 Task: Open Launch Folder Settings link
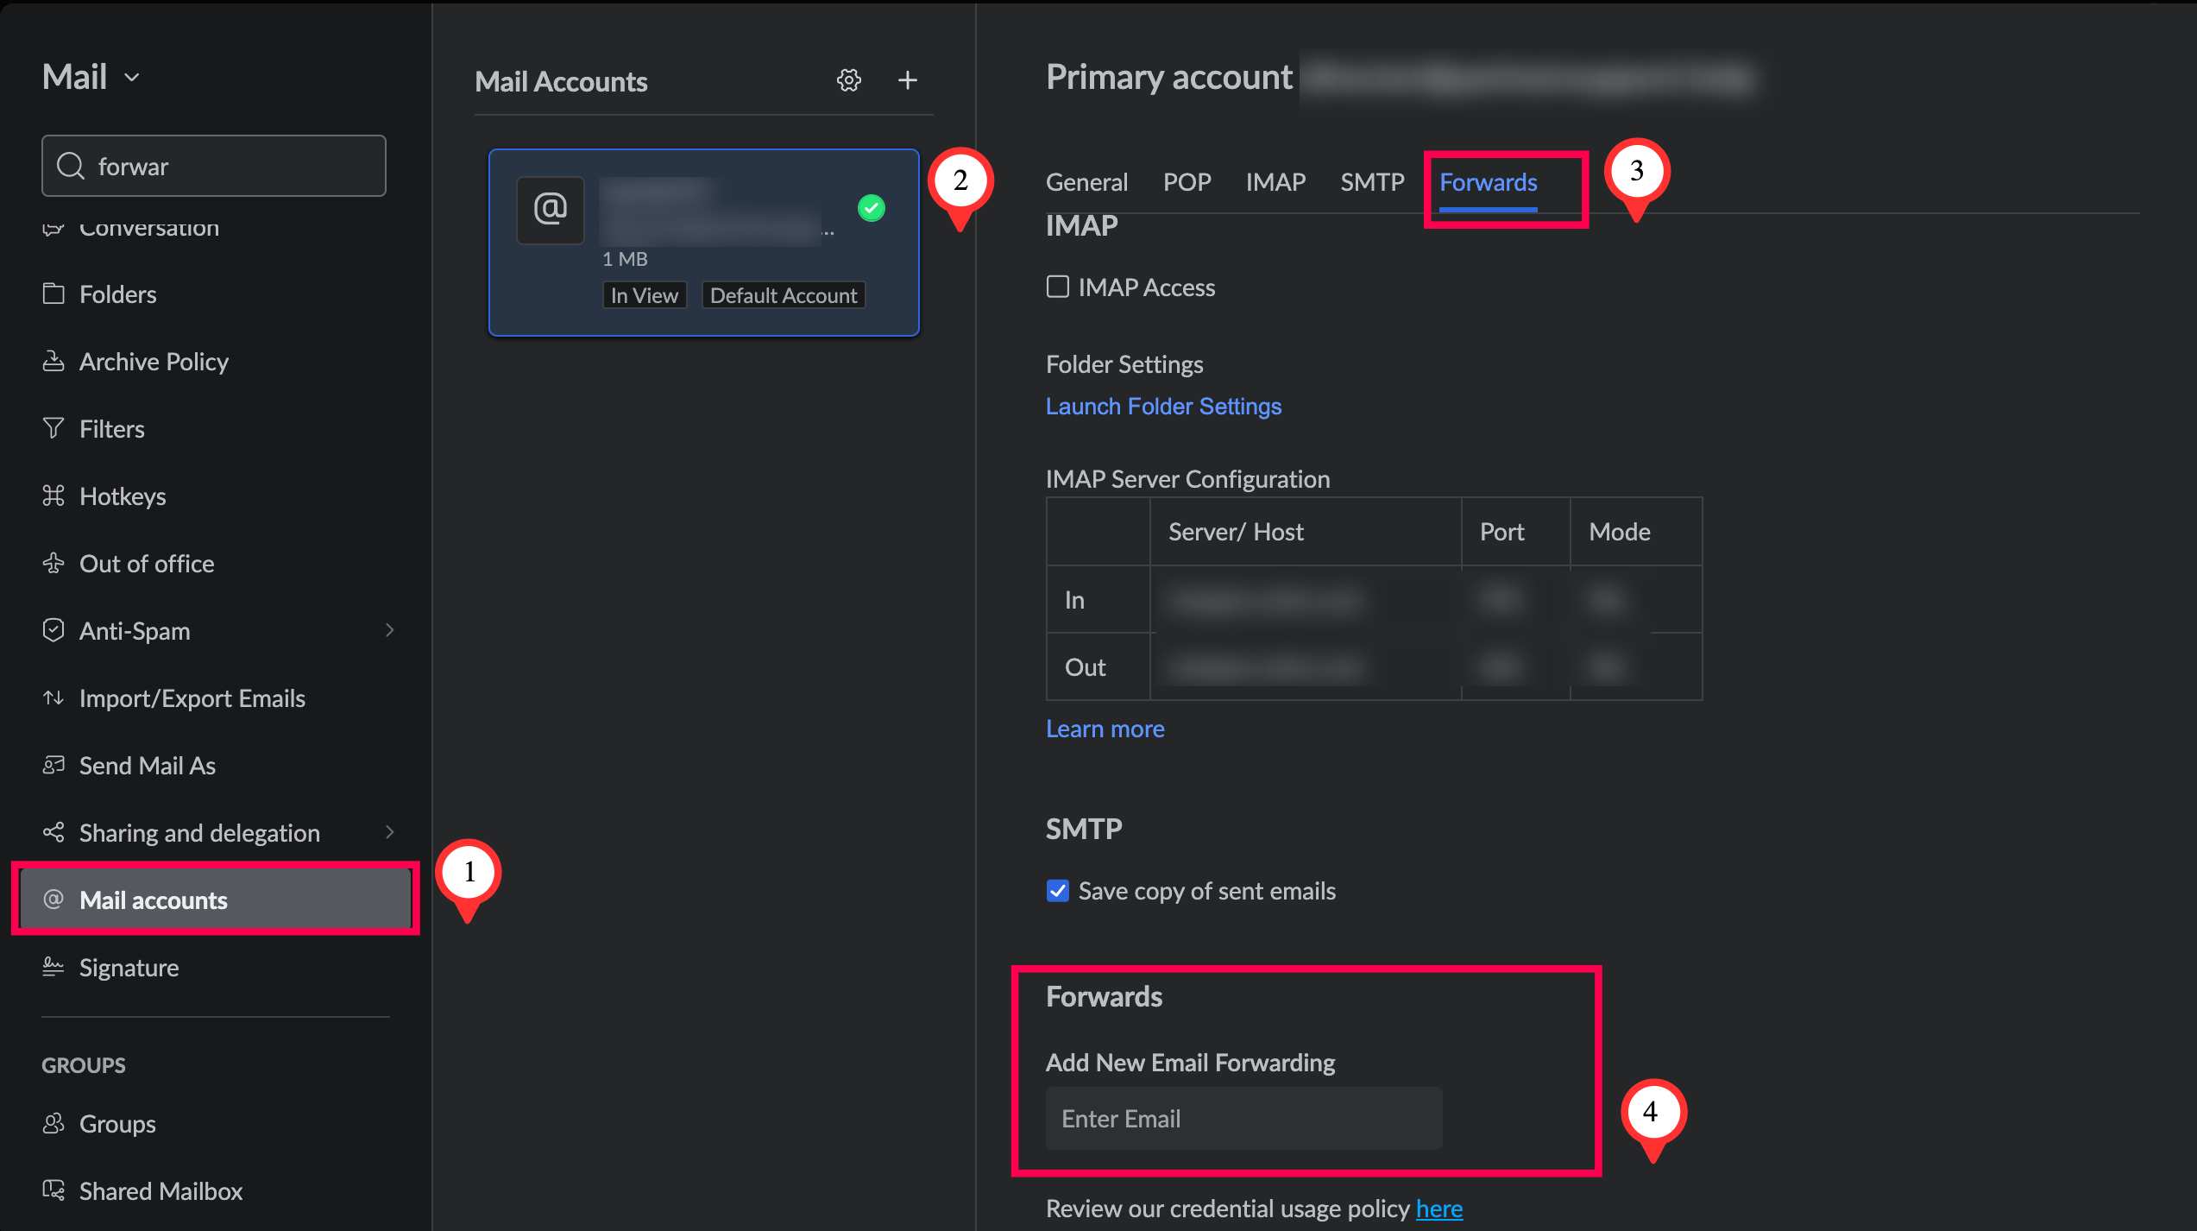[1163, 406]
